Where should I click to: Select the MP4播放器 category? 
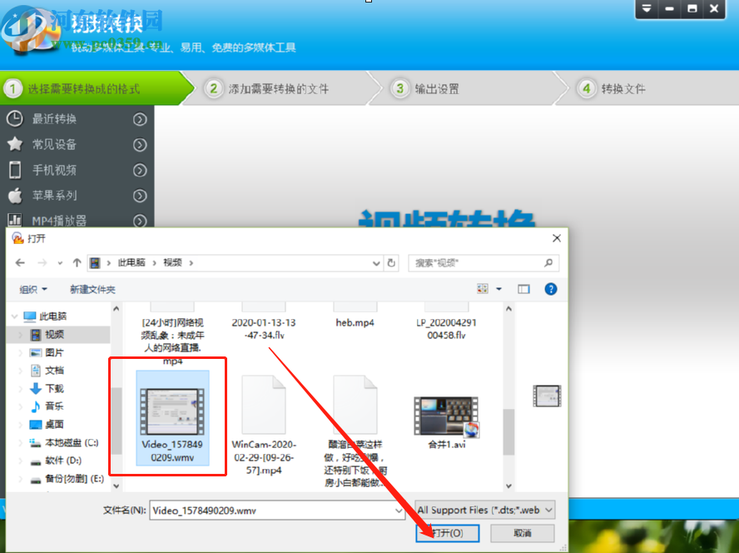[77, 220]
